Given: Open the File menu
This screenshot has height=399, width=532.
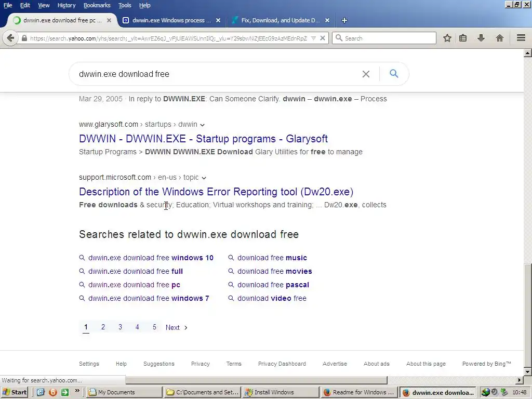Looking at the screenshot, I should click(7, 5).
